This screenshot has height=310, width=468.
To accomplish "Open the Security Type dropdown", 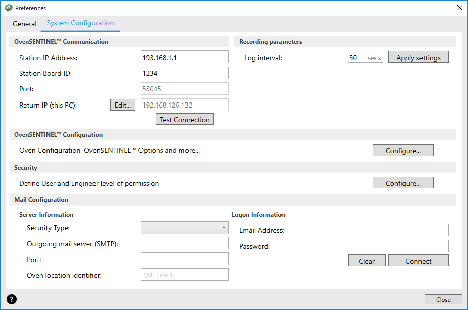I will click(x=184, y=227).
